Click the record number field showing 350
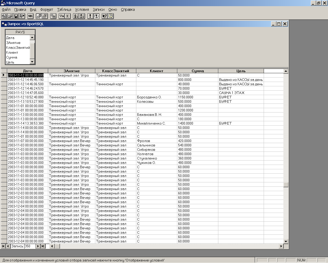The width and height of the screenshot is (328, 263). click(x=30, y=246)
